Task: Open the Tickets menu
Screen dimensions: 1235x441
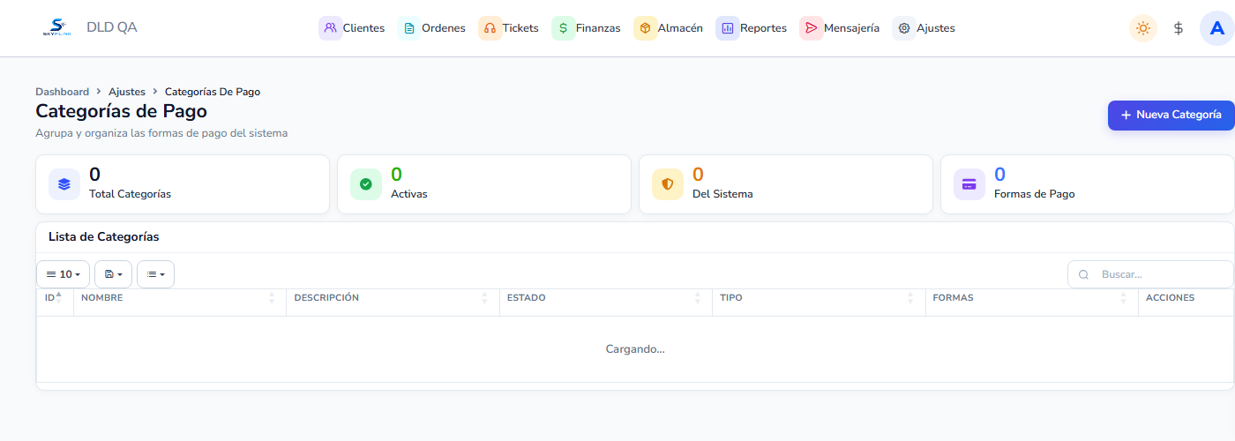Action: (509, 28)
